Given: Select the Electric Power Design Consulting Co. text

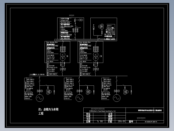Looking at the screenshot, I should pyautogui.click(x=102, y=111).
